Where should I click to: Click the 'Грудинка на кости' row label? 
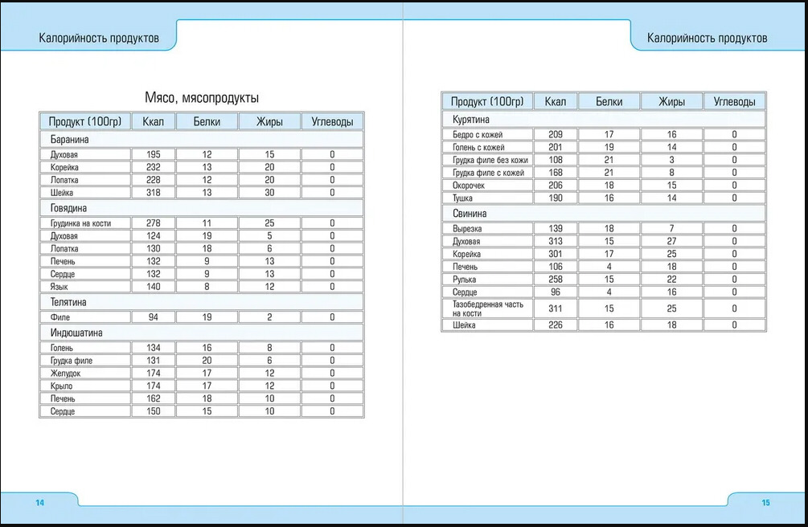[x=80, y=223]
